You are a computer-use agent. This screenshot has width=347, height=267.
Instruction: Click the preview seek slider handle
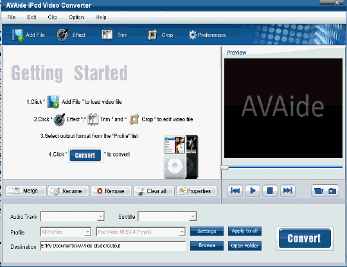pos(224,168)
